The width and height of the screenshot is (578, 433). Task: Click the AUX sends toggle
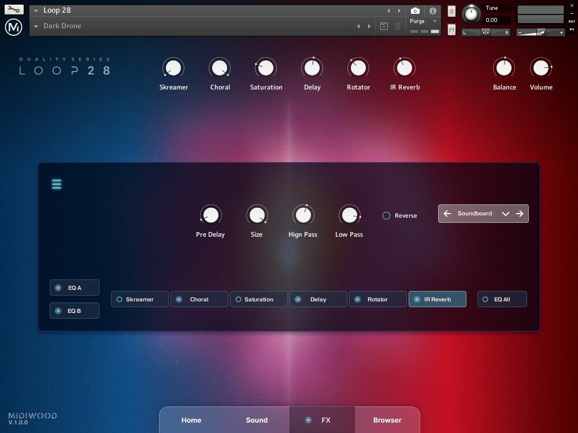[x=572, y=21]
